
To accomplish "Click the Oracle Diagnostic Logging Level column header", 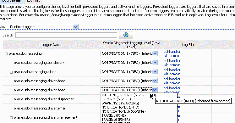I will [x=131, y=45].
